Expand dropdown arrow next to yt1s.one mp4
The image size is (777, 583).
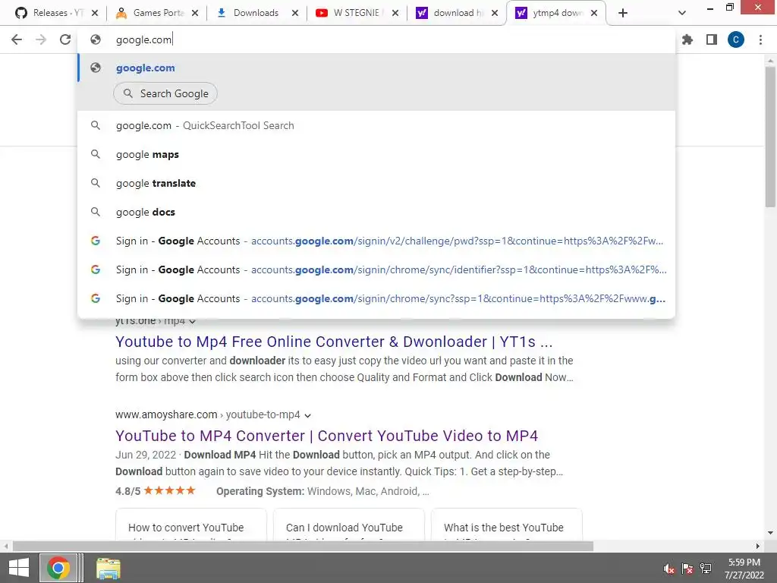(193, 321)
